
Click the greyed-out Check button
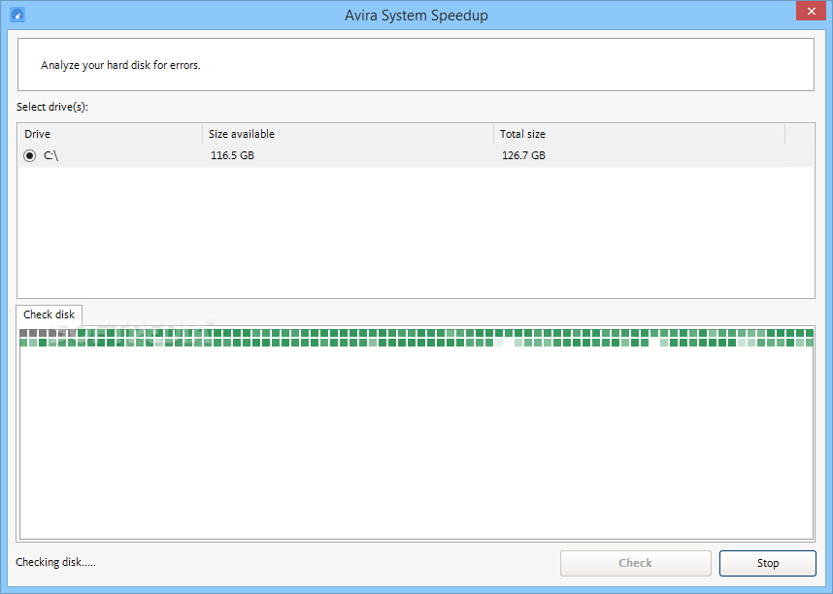pos(635,563)
